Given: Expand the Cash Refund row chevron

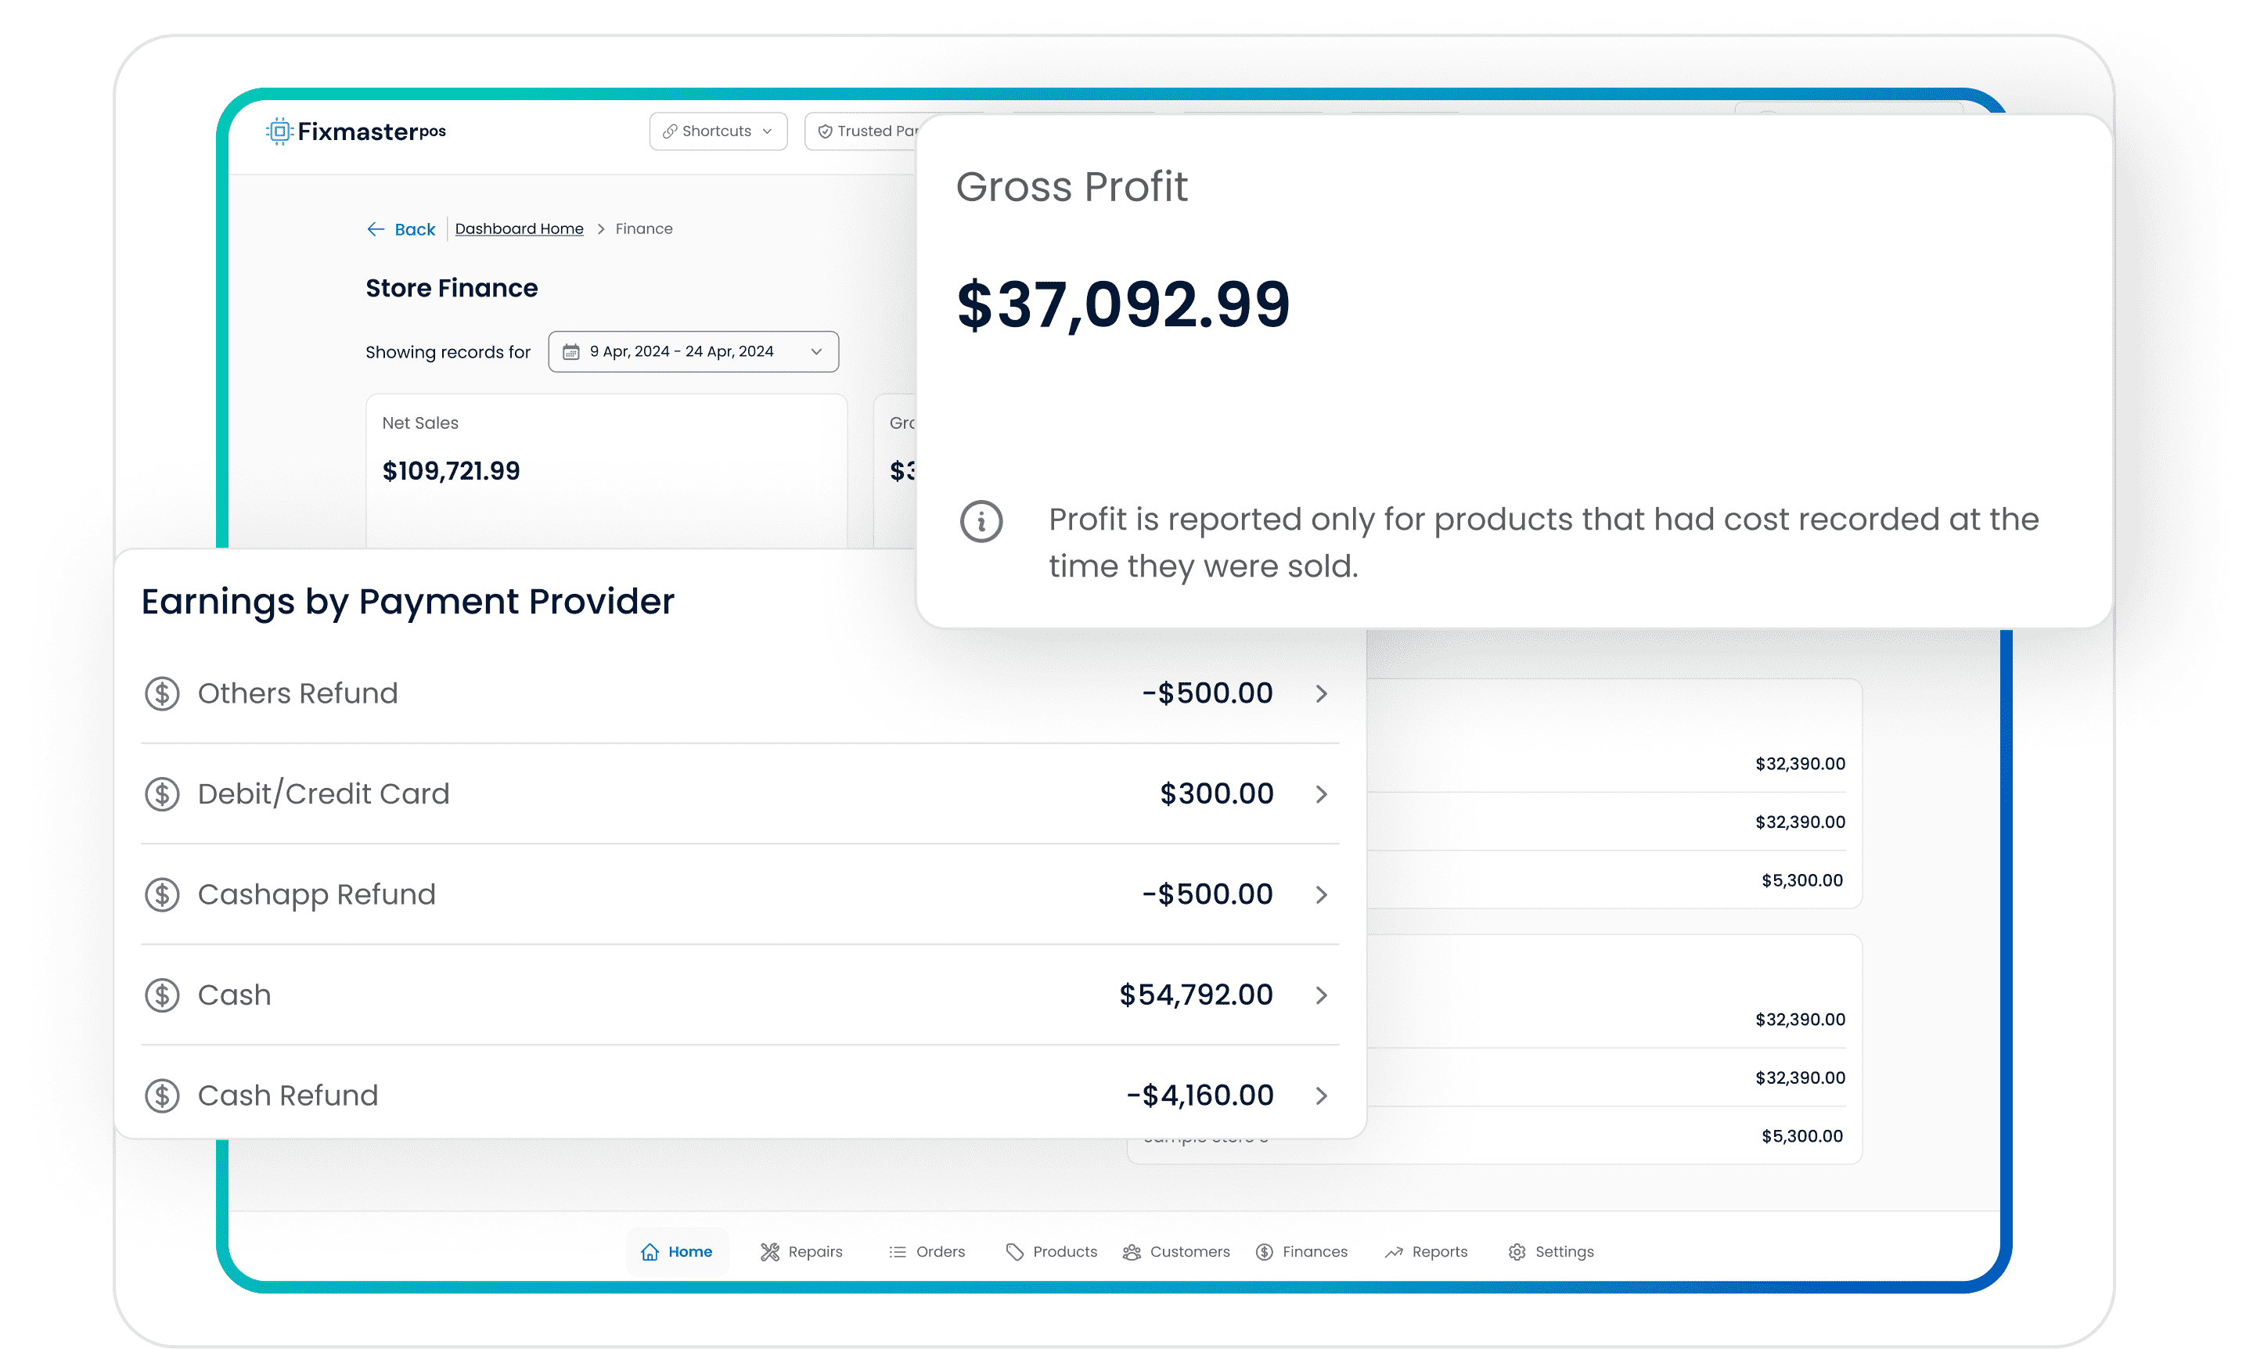Looking at the screenshot, I should click(1322, 1095).
